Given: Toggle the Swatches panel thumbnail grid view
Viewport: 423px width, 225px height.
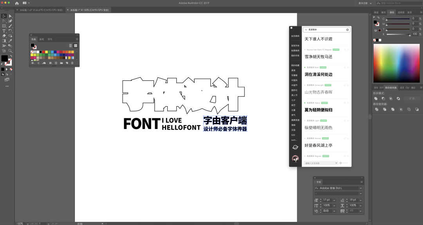Looking at the screenshot, I should pyautogui.click(x=76, y=45).
